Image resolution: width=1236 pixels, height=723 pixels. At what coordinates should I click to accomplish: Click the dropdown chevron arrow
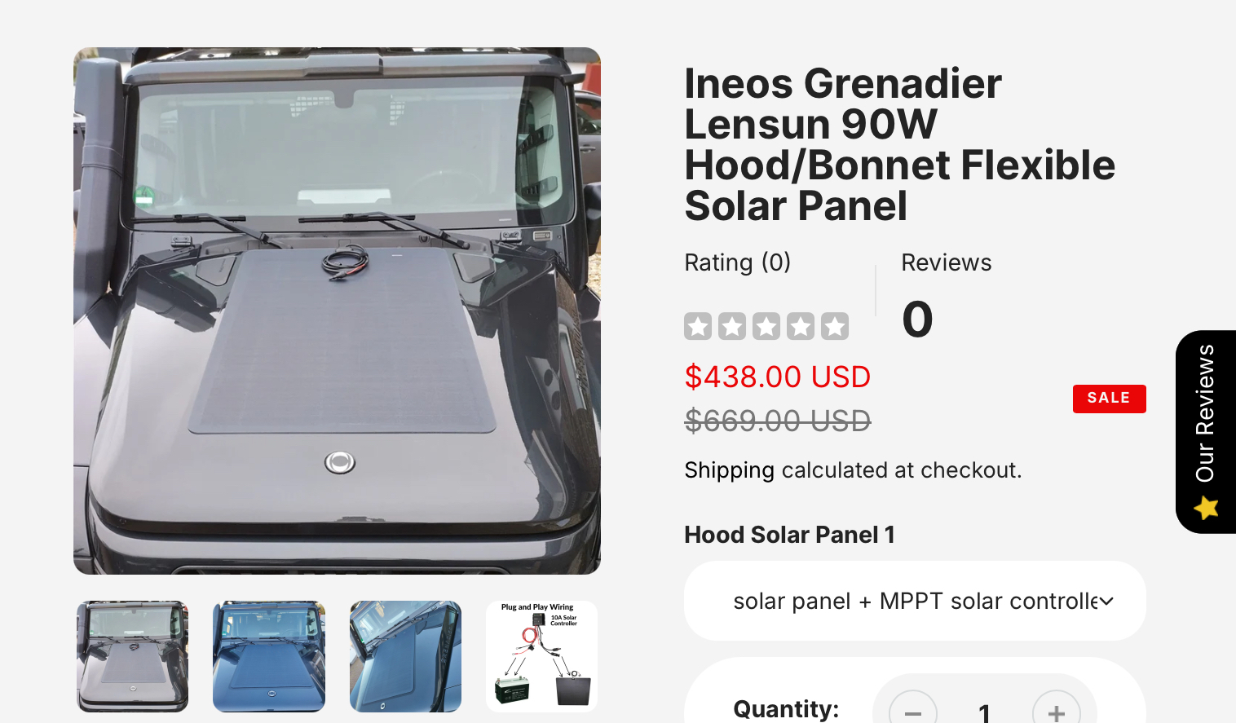[x=1106, y=602]
